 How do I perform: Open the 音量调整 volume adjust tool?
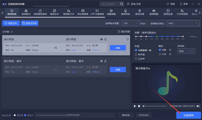coord(111,12)
